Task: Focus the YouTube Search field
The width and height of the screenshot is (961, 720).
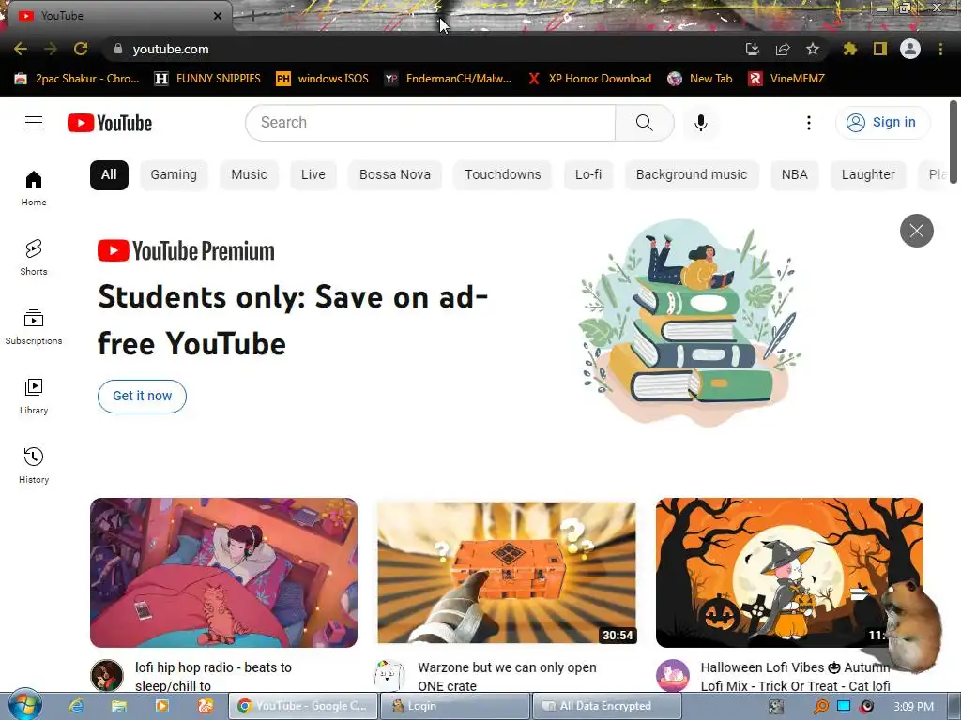Action: [x=430, y=123]
